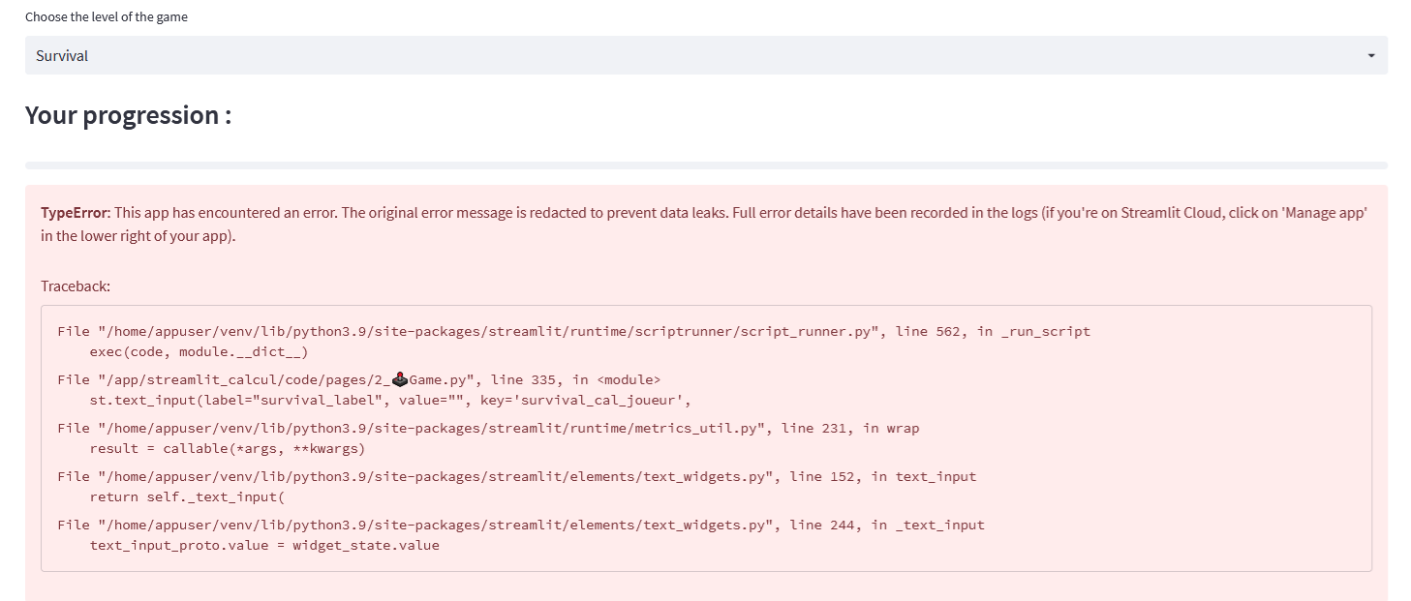The width and height of the screenshot is (1411, 601).
Task: Open the Survival level dropdown
Action: click(705, 55)
